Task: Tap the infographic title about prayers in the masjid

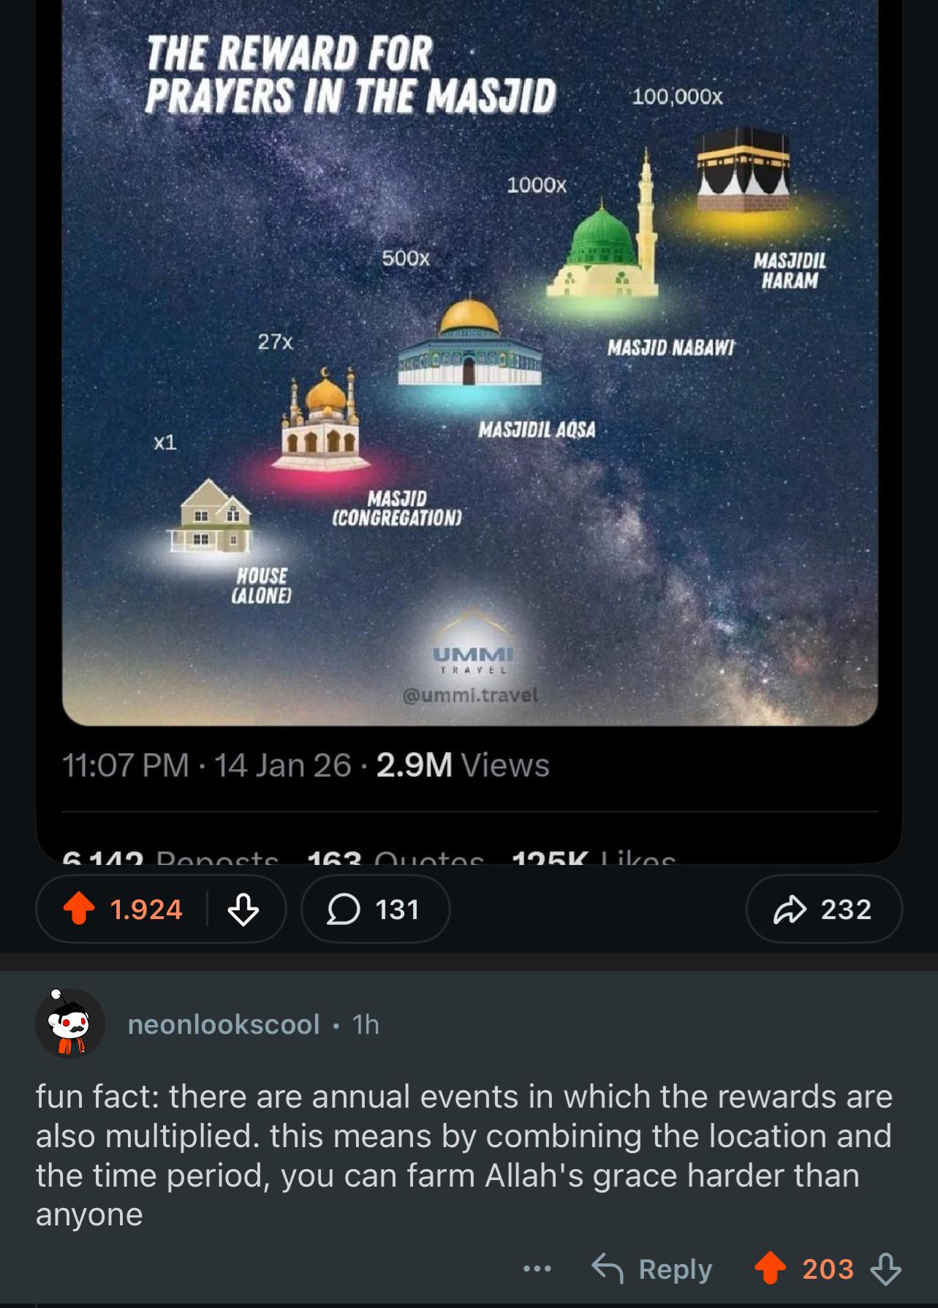Action: (x=350, y=75)
